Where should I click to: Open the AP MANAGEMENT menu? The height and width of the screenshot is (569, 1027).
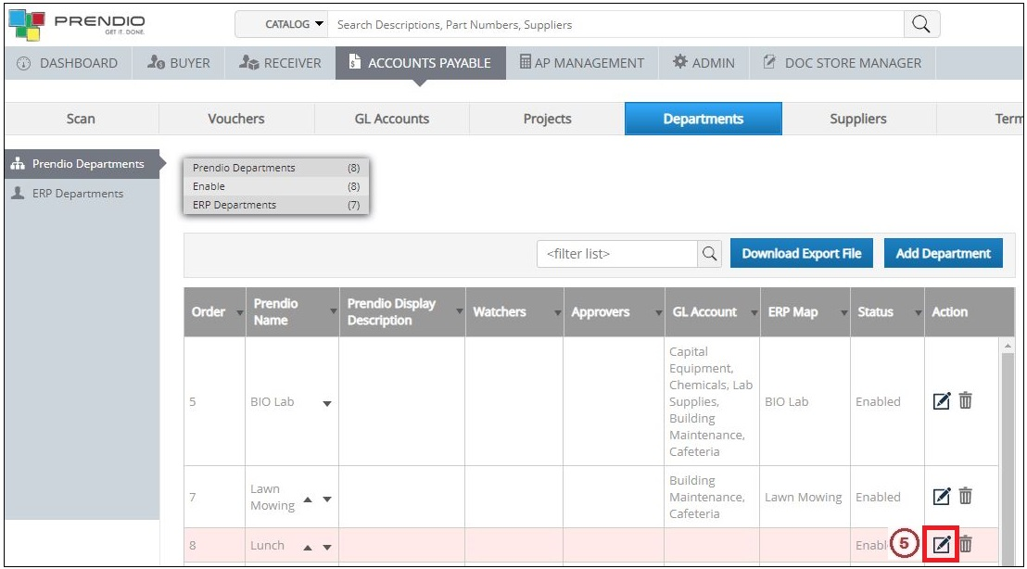click(582, 62)
